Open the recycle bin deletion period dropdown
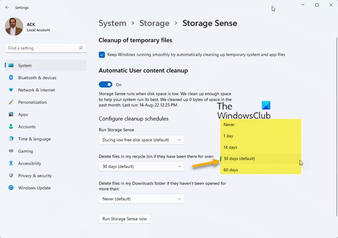The image size is (338, 238). [x=141, y=166]
